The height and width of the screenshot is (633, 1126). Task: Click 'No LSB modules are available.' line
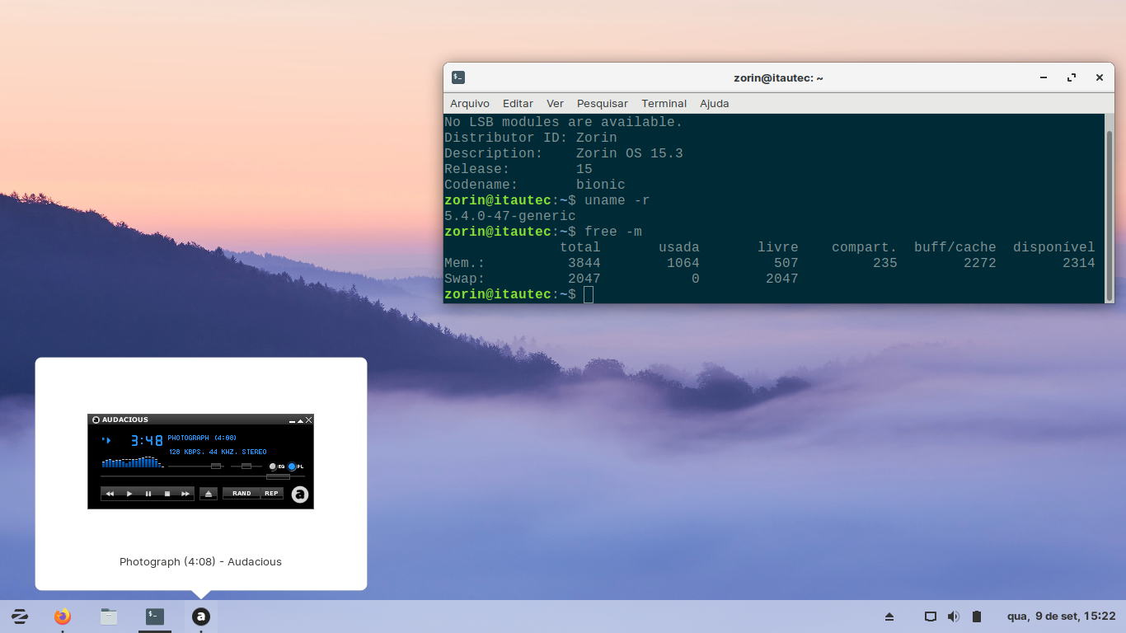click(x=564, y=123)
